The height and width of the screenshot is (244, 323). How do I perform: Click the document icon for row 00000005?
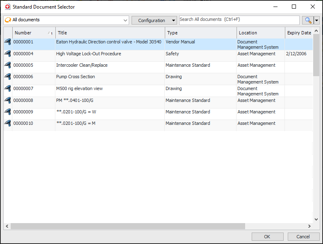pos(8,65)
